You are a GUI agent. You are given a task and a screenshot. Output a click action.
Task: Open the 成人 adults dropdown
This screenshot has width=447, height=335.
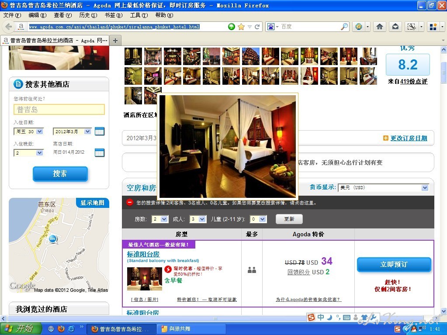(x=198, y=219)
